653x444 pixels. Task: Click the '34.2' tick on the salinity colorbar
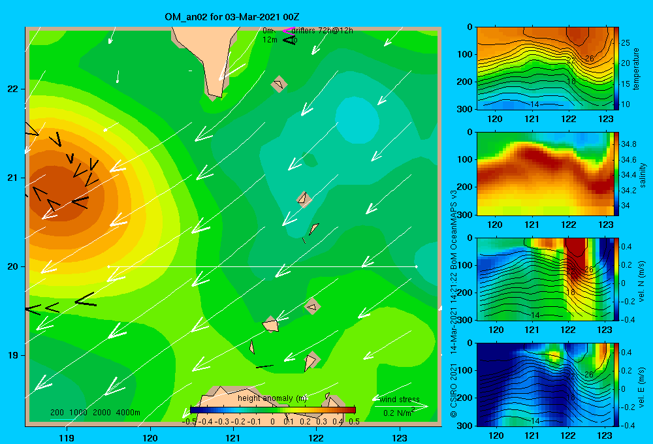628,191
